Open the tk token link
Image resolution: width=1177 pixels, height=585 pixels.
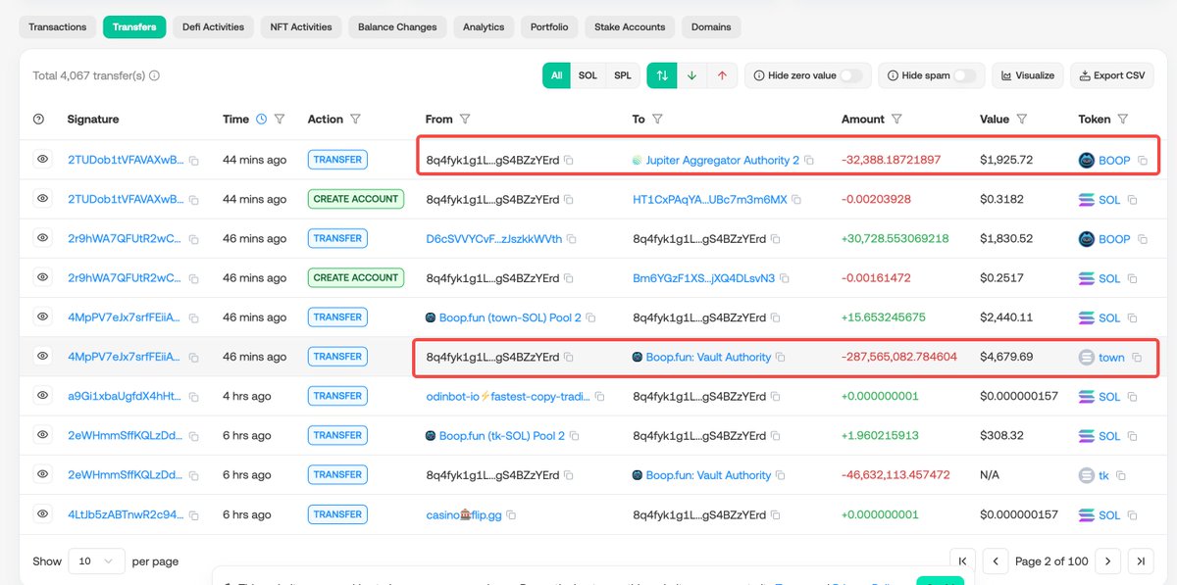[x=1104, y=475]
